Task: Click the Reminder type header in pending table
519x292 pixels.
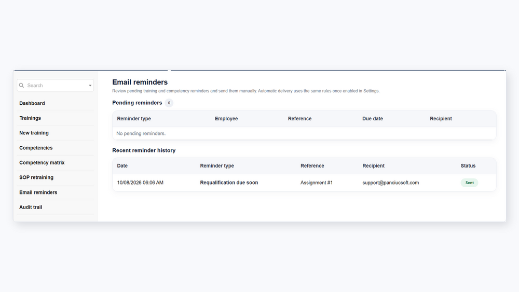Action: [x=134, y=119]
